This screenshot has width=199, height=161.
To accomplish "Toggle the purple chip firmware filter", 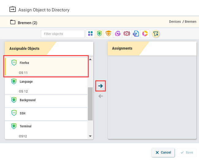I will (x=117, y=34).
